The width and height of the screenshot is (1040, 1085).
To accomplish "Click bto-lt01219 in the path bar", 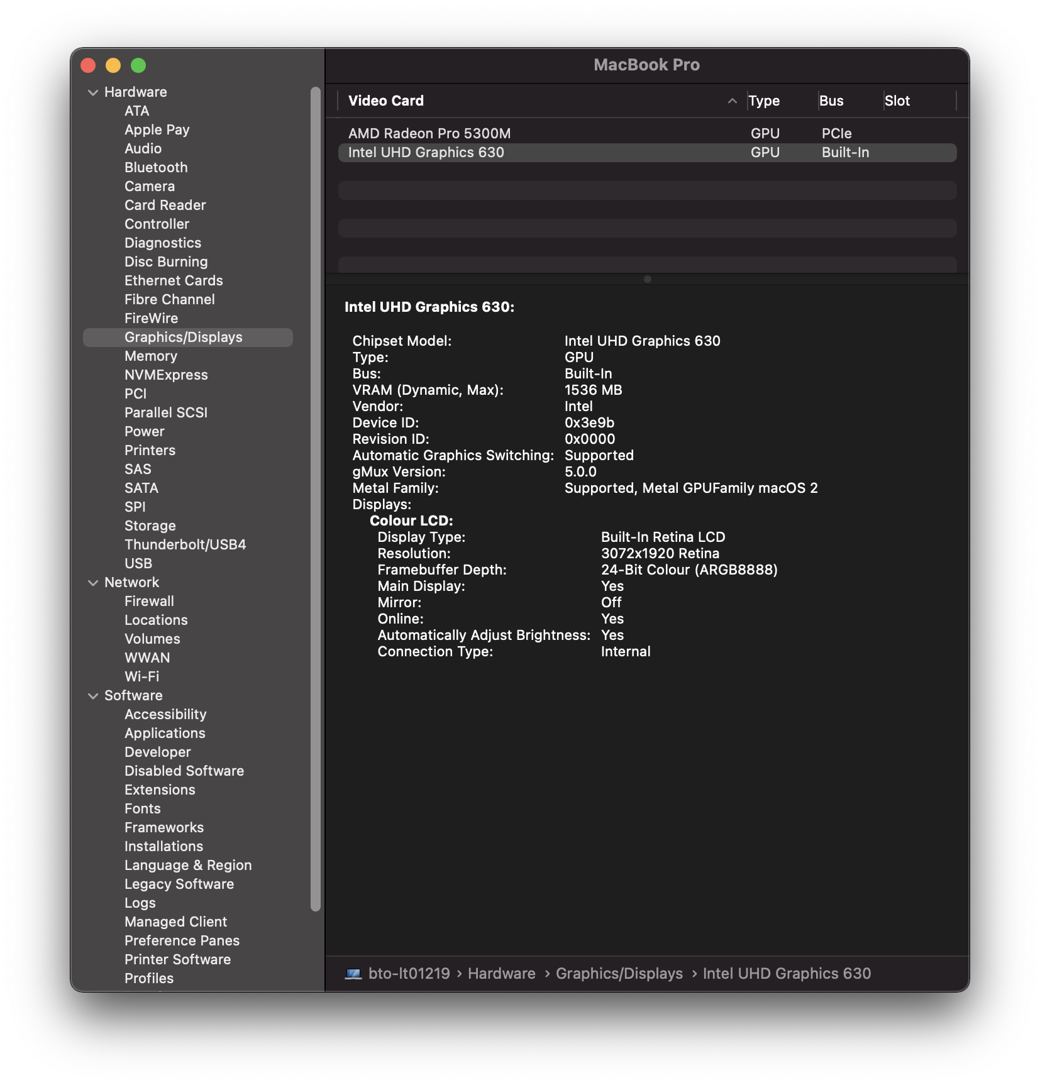I will click(409, 974).
